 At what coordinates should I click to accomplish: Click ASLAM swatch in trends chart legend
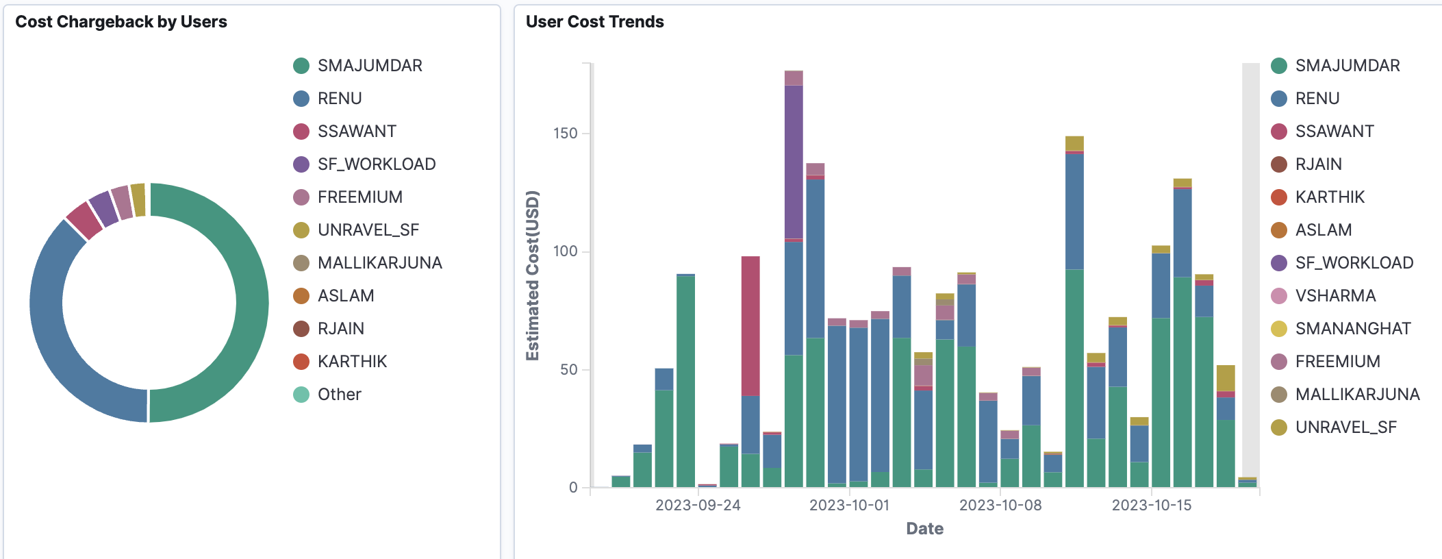[x=1279, y=230]
